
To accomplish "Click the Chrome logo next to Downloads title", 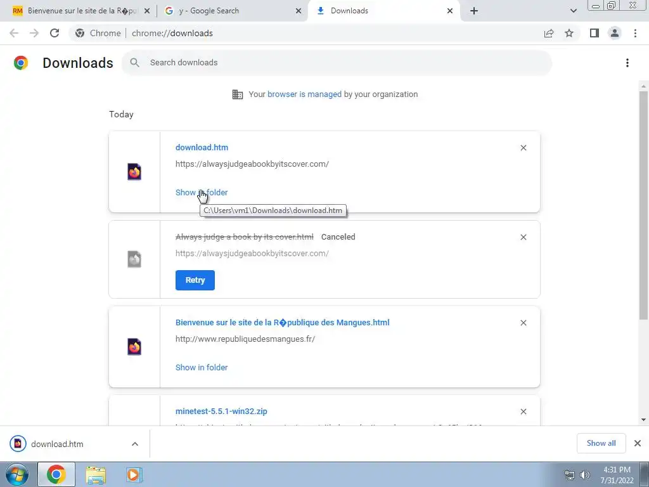I will pyautogui.click(x=21, y=63).
